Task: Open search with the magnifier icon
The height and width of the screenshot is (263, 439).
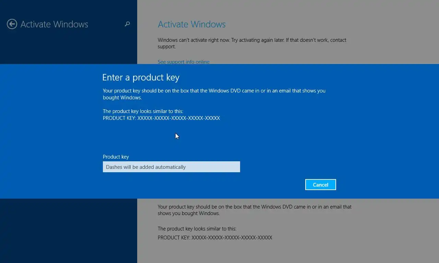Action: point(127,24)
